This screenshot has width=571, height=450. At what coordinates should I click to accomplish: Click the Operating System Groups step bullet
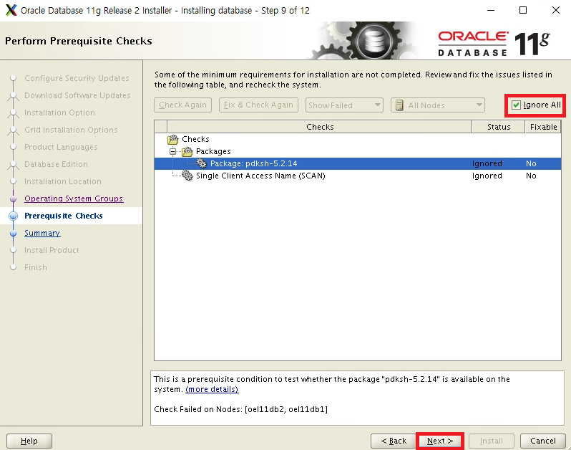point(14,198)
